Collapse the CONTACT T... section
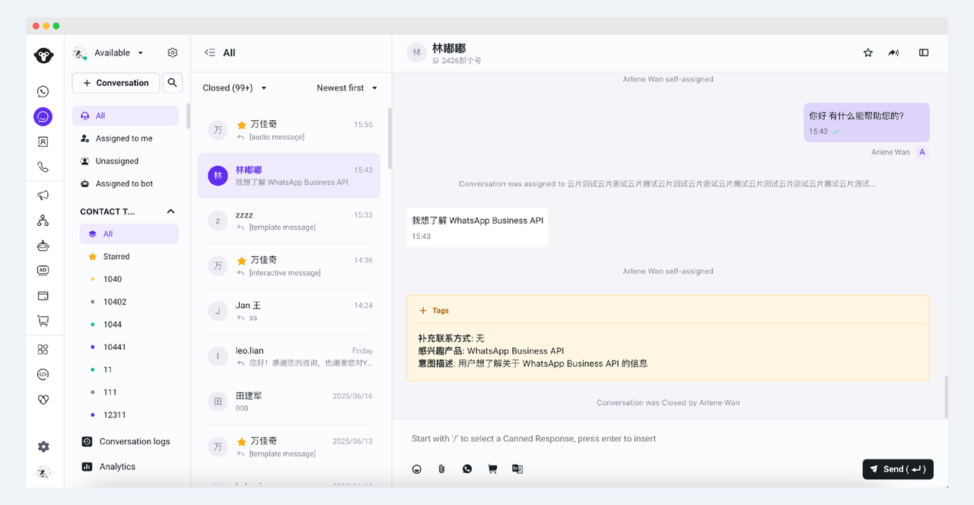 tap(170, 211)
